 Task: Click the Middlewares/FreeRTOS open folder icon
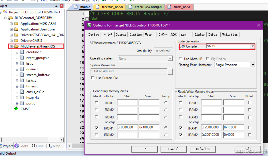16,46
